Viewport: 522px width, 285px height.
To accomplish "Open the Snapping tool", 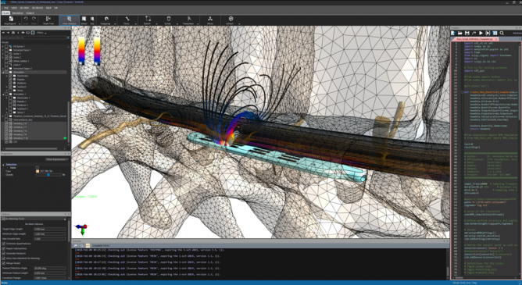I will click(105, 20).
